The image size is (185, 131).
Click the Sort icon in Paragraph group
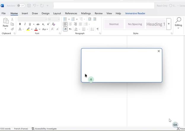point(92,29)
